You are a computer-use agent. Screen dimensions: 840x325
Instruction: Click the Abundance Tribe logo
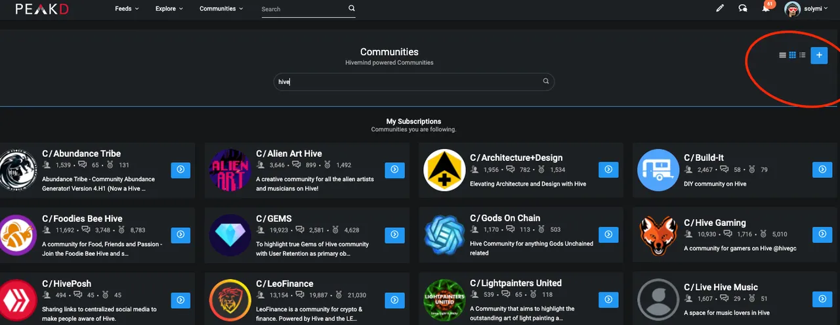coord(18,170)
